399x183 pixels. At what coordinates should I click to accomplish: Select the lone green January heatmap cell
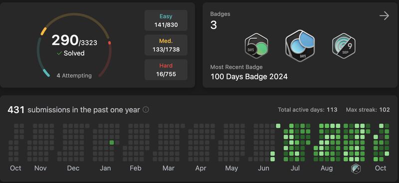(x=112, y=142)
